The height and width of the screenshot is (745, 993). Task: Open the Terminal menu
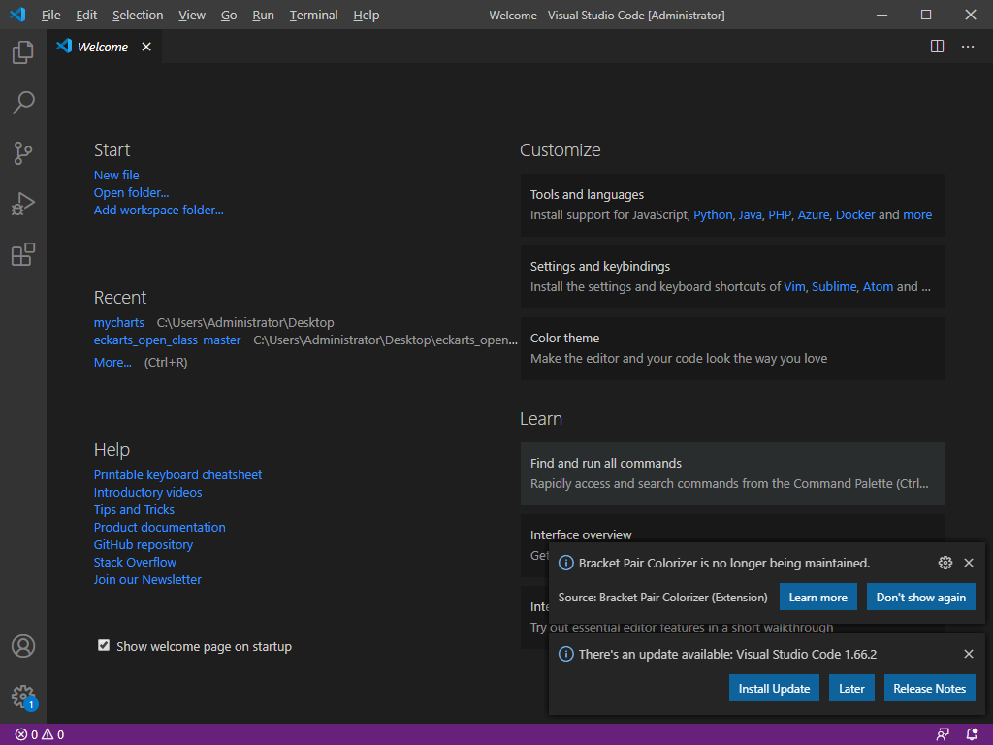[313, 16]
